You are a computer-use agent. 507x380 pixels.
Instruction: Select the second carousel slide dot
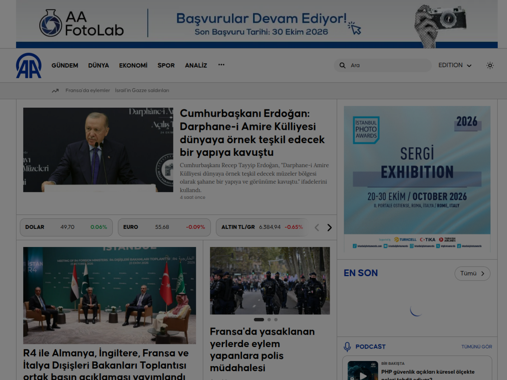click(x=269, y=320)
